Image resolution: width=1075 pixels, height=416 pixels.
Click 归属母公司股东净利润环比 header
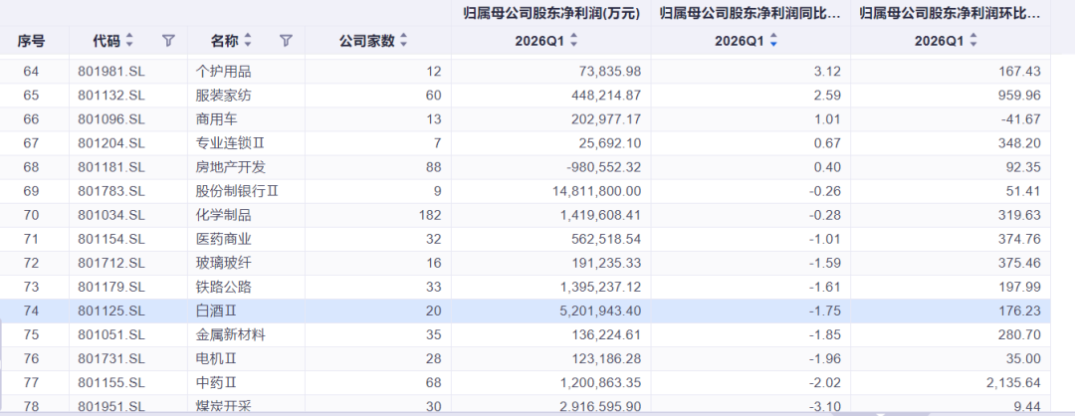tap(951, 13)
